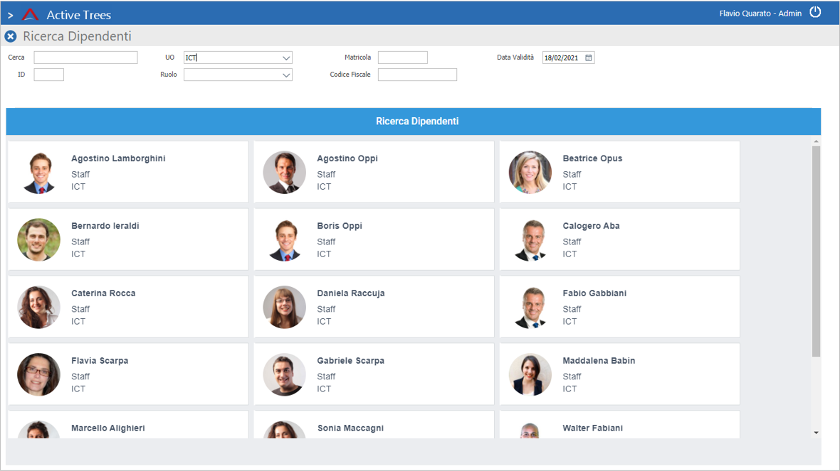Select the name Caterina Rocca
This screenshot has height=471, width=840.
[103, 293]
